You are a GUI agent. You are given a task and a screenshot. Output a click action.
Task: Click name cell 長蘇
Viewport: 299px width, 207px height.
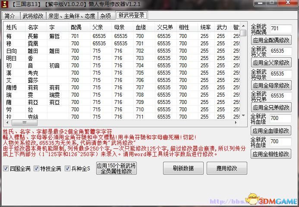point(33,36)
